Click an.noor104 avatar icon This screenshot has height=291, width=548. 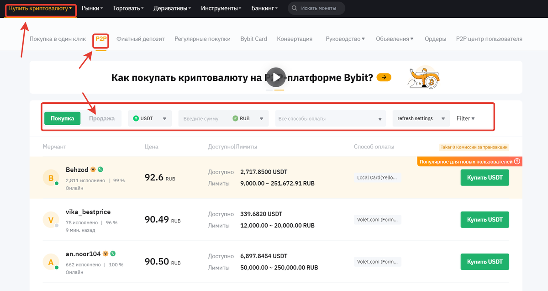(51, 262)
